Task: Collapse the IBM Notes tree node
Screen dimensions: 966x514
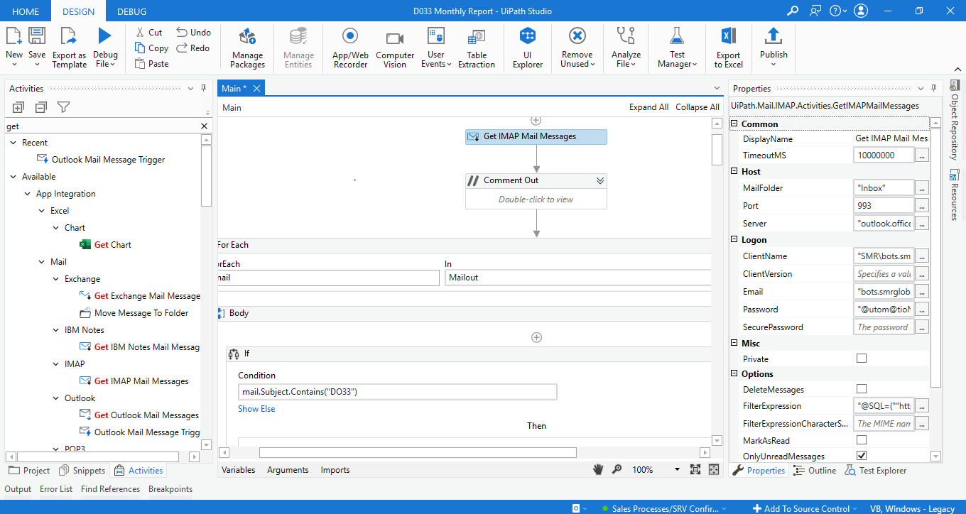Action: (57, 330)
